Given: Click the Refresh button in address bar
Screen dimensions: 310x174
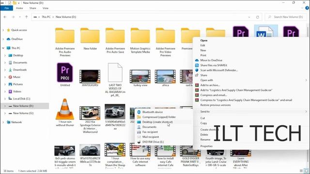Looking at the screenshot, I should [x=258, y=17].
